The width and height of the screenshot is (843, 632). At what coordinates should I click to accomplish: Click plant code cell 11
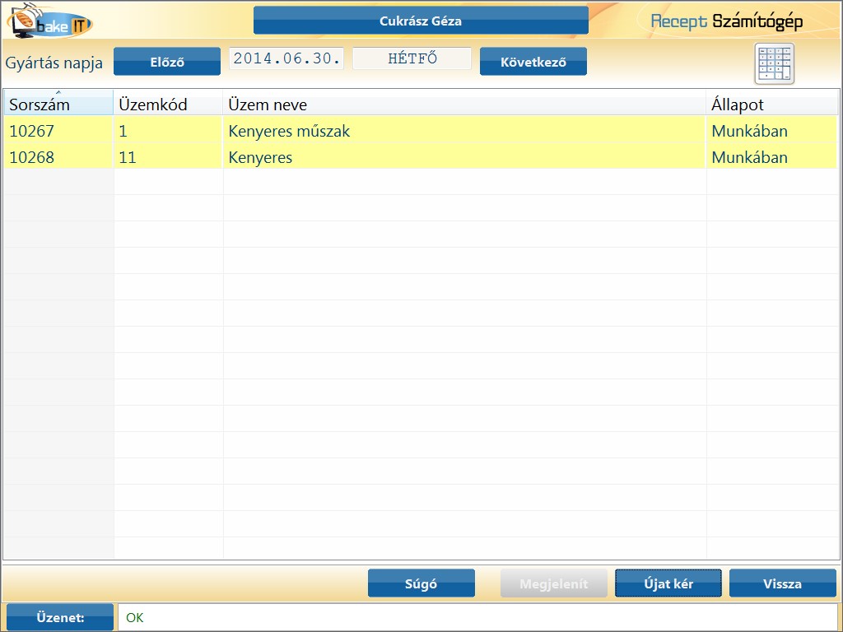168,157
